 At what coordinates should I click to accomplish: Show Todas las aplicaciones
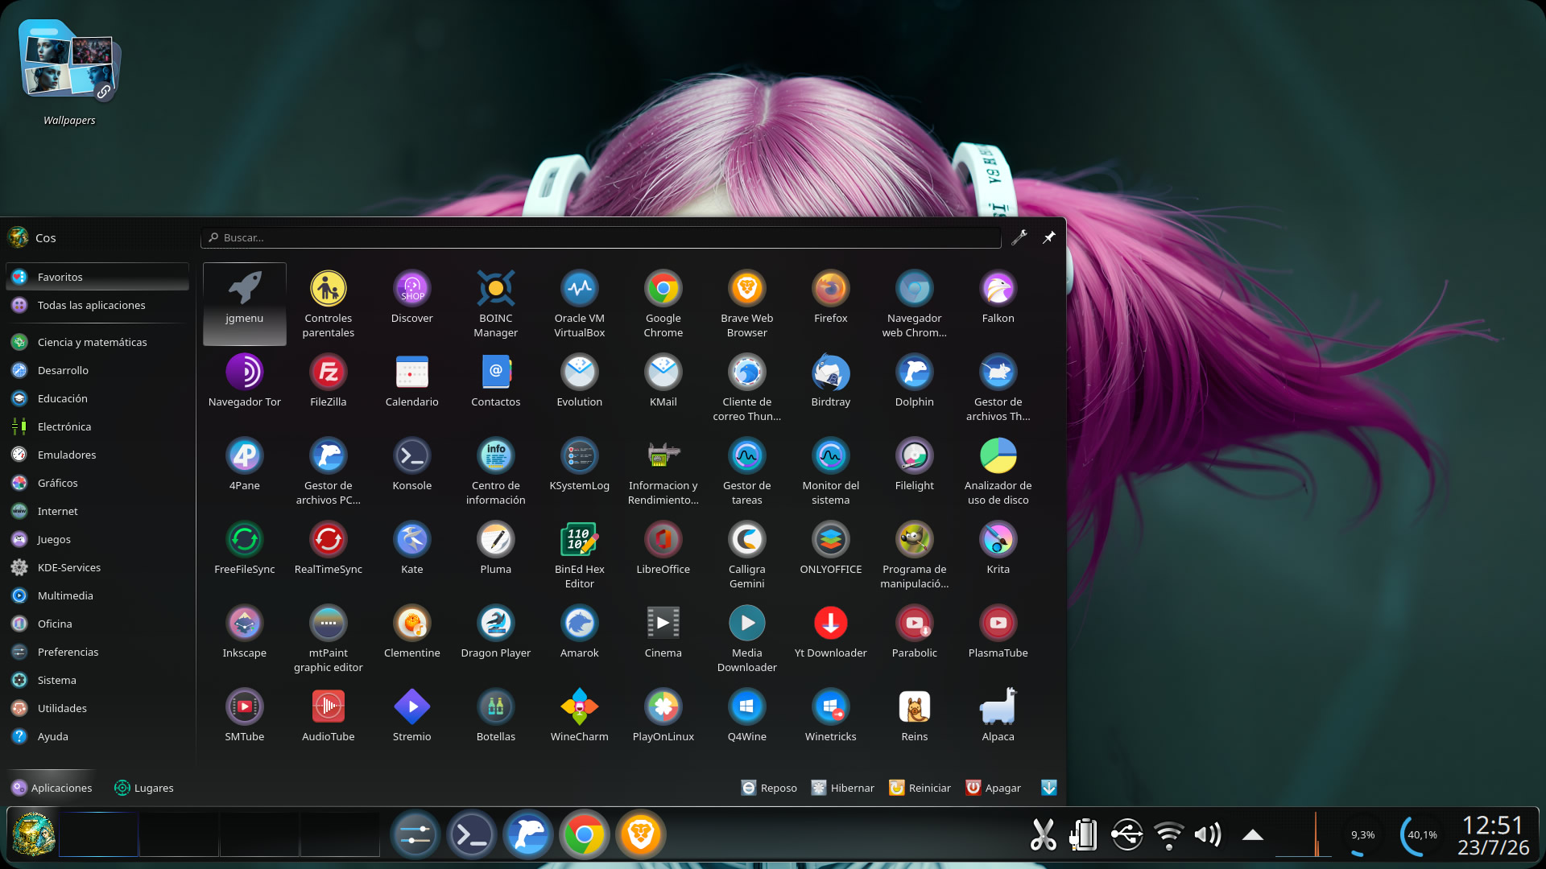coord(98,305)
